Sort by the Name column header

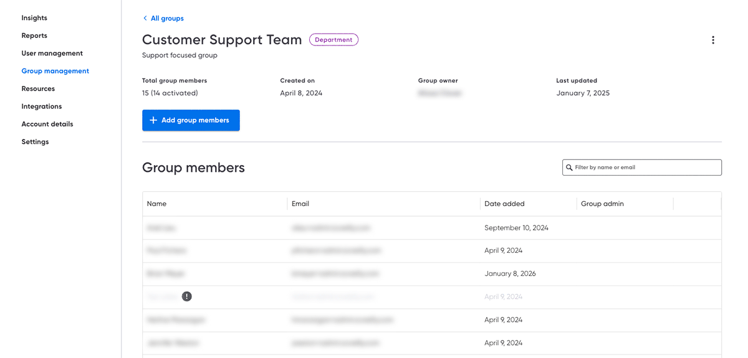tap(156, 204)
